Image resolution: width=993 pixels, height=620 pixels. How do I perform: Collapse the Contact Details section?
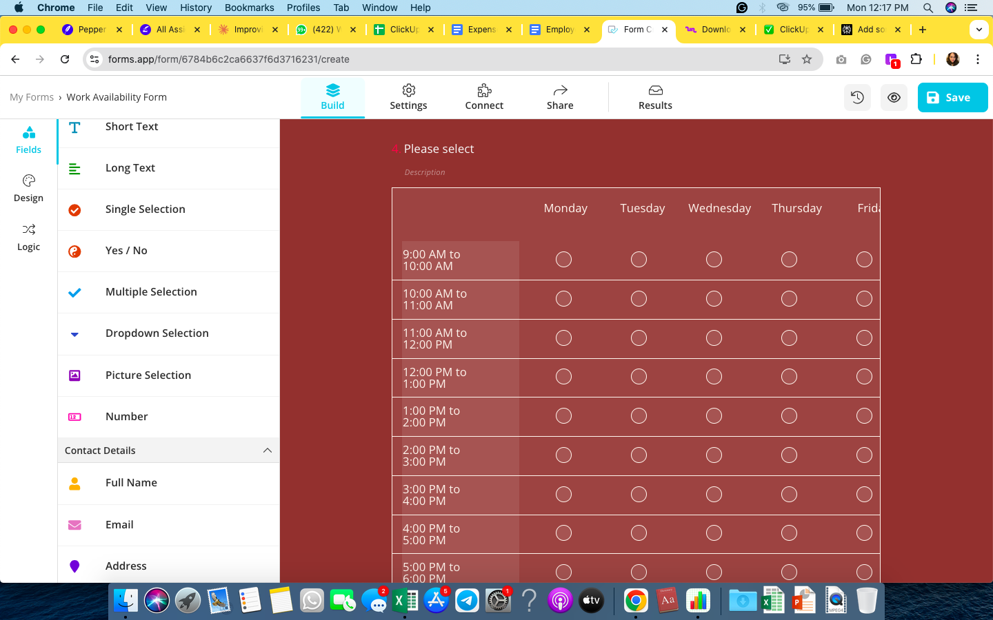pos(268,450)
